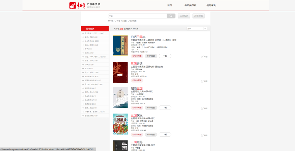
Task: Open the 烟雨三国 book title link
Action: pyautogui.click(x=137, y=88)
